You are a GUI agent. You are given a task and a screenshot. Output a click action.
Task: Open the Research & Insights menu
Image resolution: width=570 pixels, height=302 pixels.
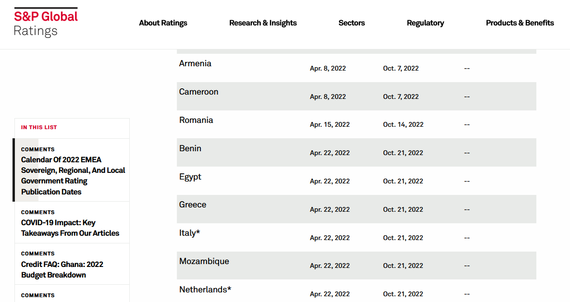tap(263, 23)
